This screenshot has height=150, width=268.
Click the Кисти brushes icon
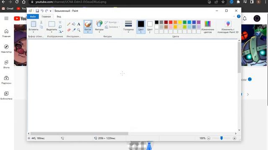click(88, 24)
